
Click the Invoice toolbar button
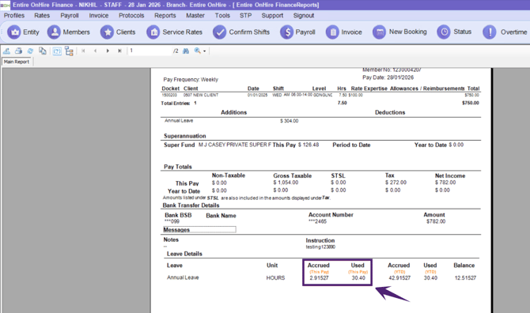click(344, 32)
